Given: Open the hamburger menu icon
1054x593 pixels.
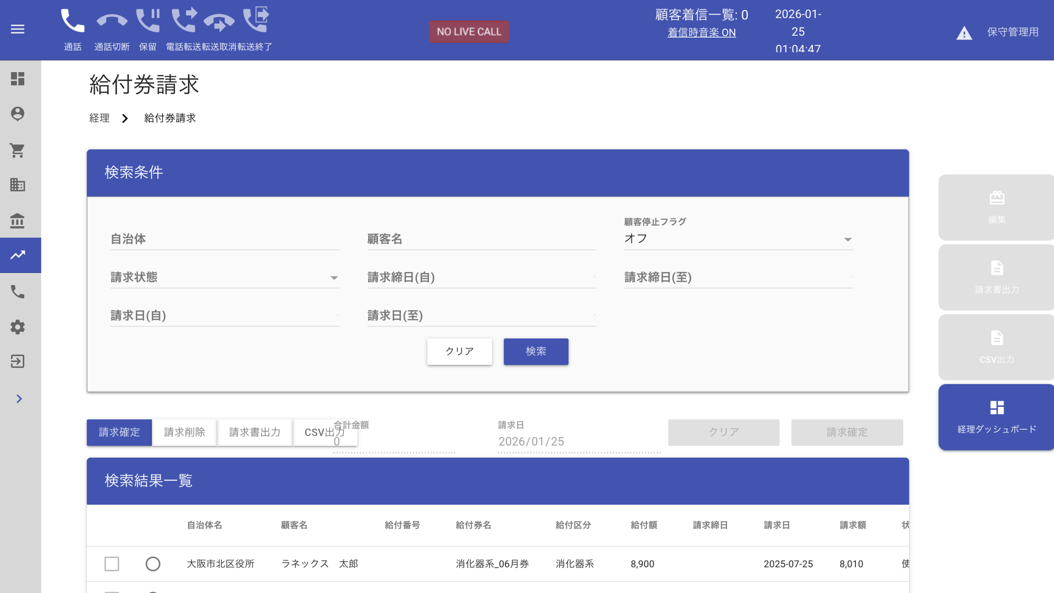Looking at the screenshot, I should click(17, 29).
